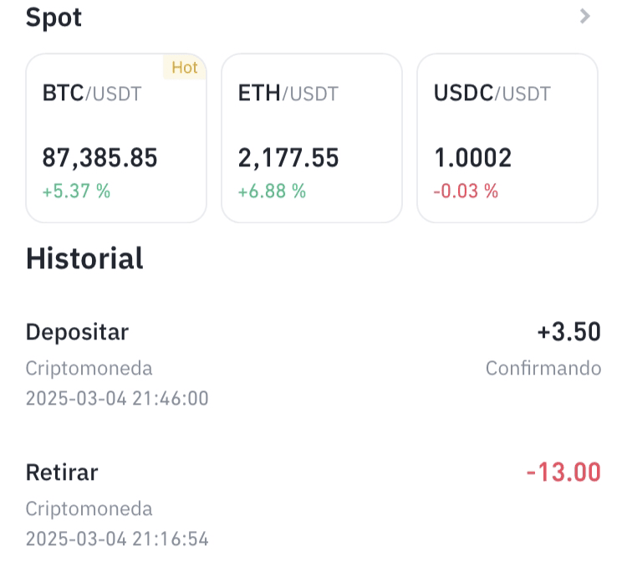Check the Confirmando status of deposit
This screenshot has width=627, height=572.
coord(543,368)
